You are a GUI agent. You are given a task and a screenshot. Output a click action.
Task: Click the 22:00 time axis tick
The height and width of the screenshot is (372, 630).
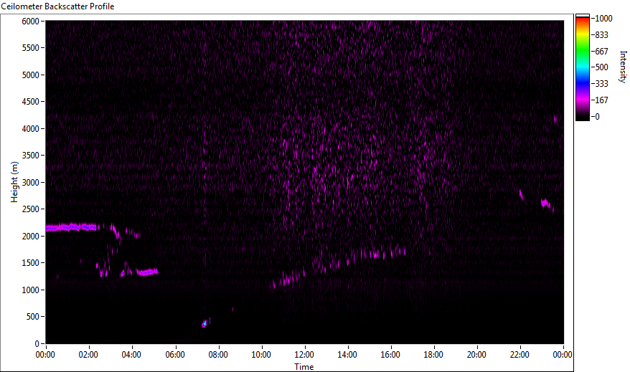519,355
